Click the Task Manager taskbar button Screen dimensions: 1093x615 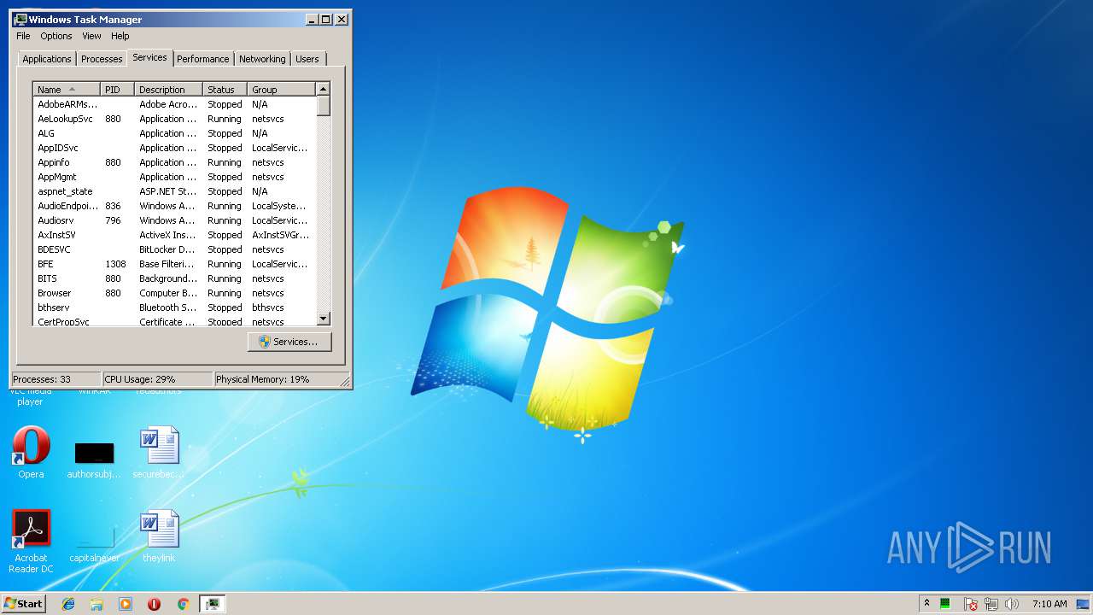[212, 604]
